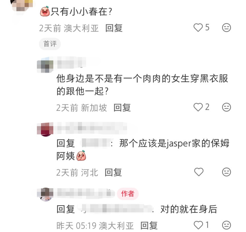Reply to the top 澳大利亚 comment
This screenshot has height=232, width=246.
click(x=114, y=28)
